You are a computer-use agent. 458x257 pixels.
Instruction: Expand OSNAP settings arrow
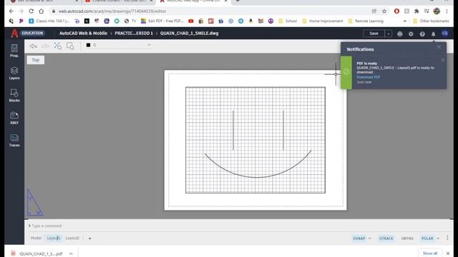tap(369, 238)
